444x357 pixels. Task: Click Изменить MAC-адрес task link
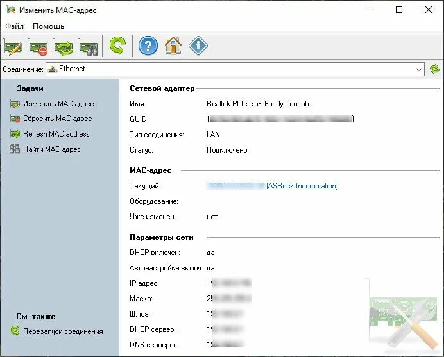point(58,104)
